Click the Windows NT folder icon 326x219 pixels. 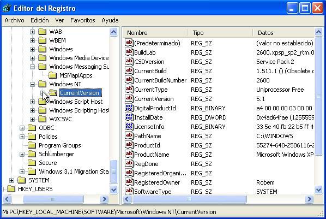43,84
